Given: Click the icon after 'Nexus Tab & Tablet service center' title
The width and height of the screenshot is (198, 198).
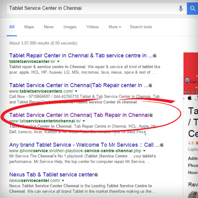Looking at the screenshot, I should click(x=96, y=175).
